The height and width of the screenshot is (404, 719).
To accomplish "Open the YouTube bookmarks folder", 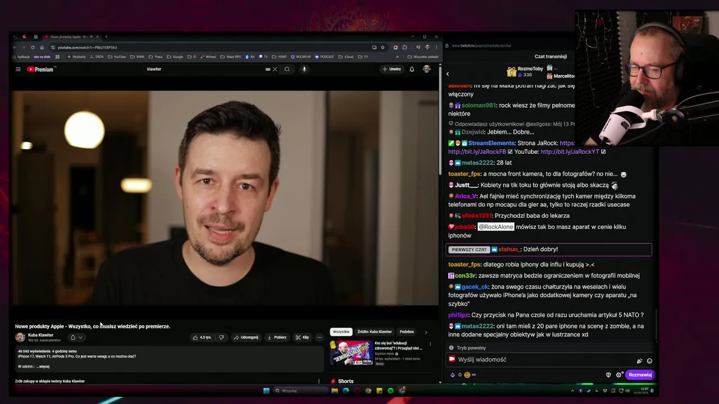I will tap(117, 57).
